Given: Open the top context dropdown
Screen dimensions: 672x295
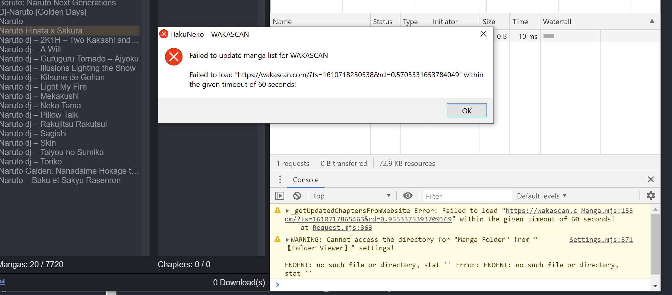Looking at the screenshot, I should click(352, 196).
